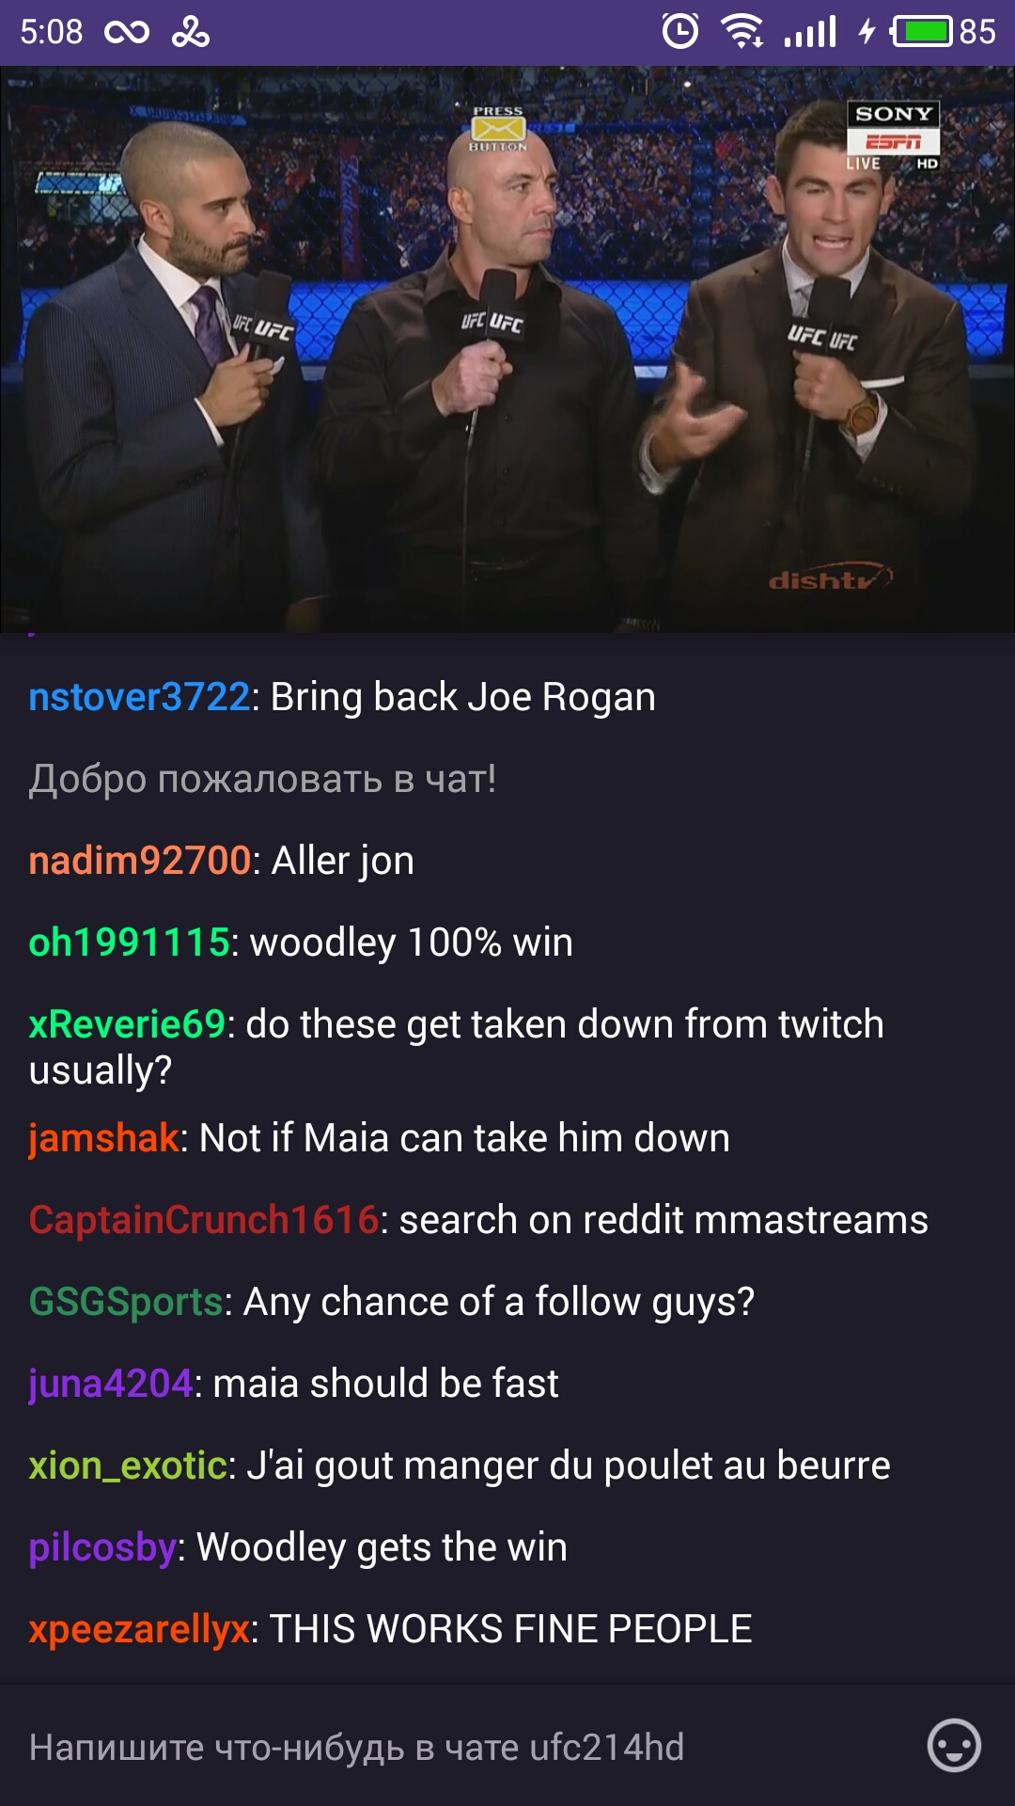Focus the chat message input field
This screenshot has width=1015, height=1806.
[x=470, y=1747]
